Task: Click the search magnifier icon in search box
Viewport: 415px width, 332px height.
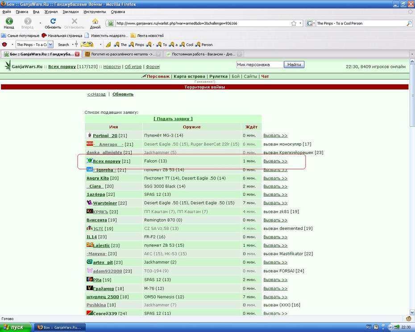Action: click(409, 23)
